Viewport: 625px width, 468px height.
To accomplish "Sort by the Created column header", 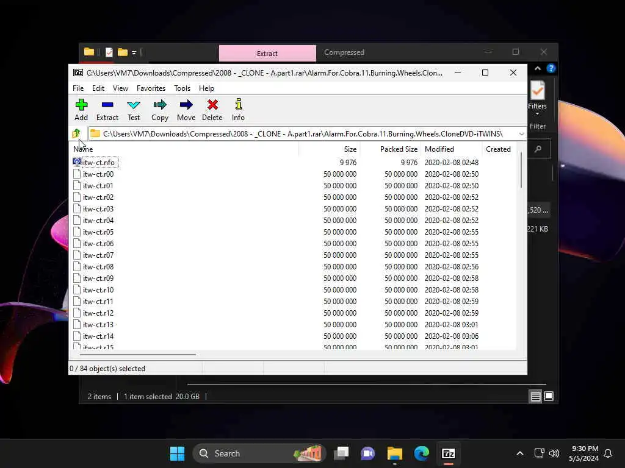I will point(498,149).
